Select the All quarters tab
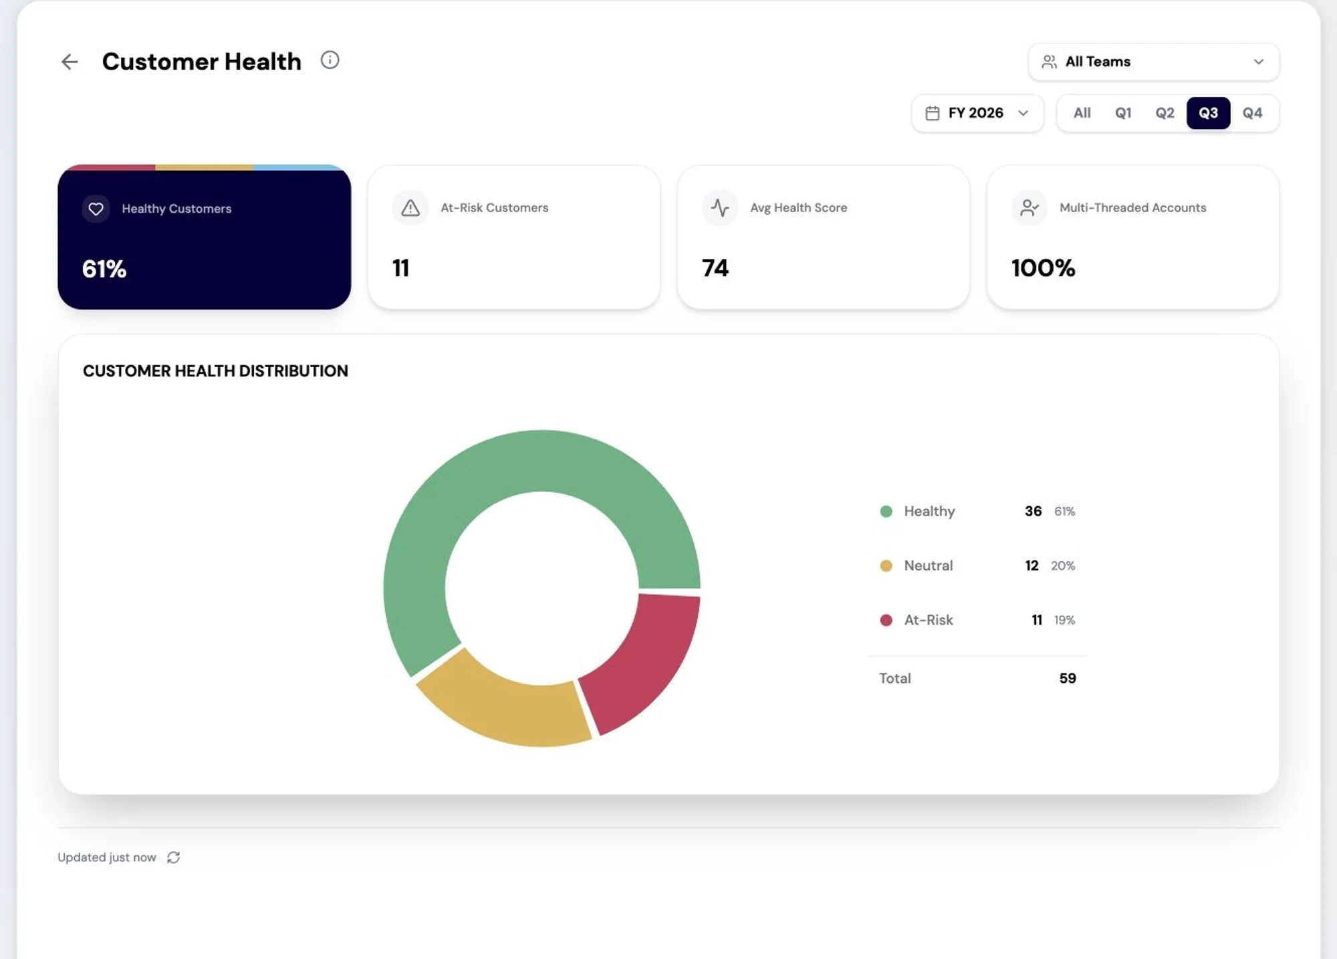This screenshot has width=1337, height=959. [x=1082, y=113]
